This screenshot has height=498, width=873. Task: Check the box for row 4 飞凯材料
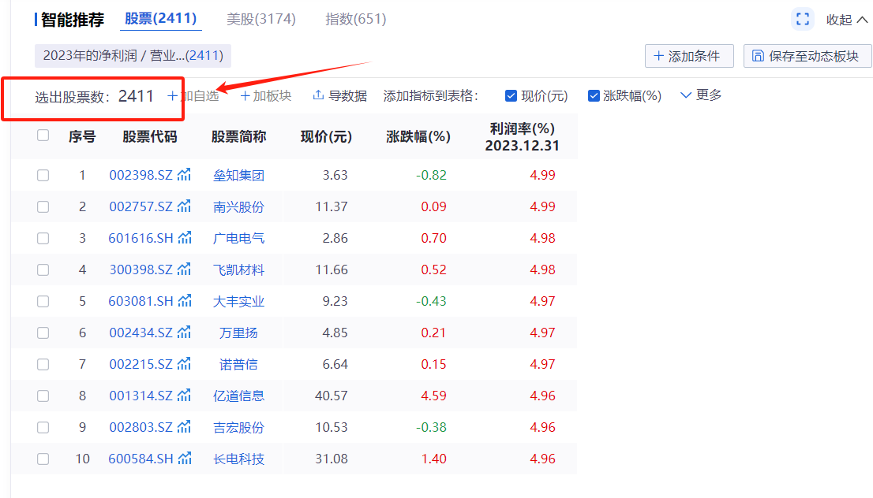(43, 270)
